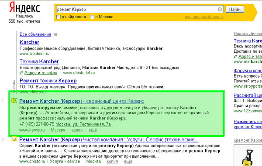Open the 'Техника Karcher' ad from chistodel.ru
262x166 pixels.
click(x=39, y=61)
